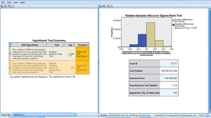Click Standard Error value 1 930 998,897
The image size is (211, 118).
pos(170,78)
